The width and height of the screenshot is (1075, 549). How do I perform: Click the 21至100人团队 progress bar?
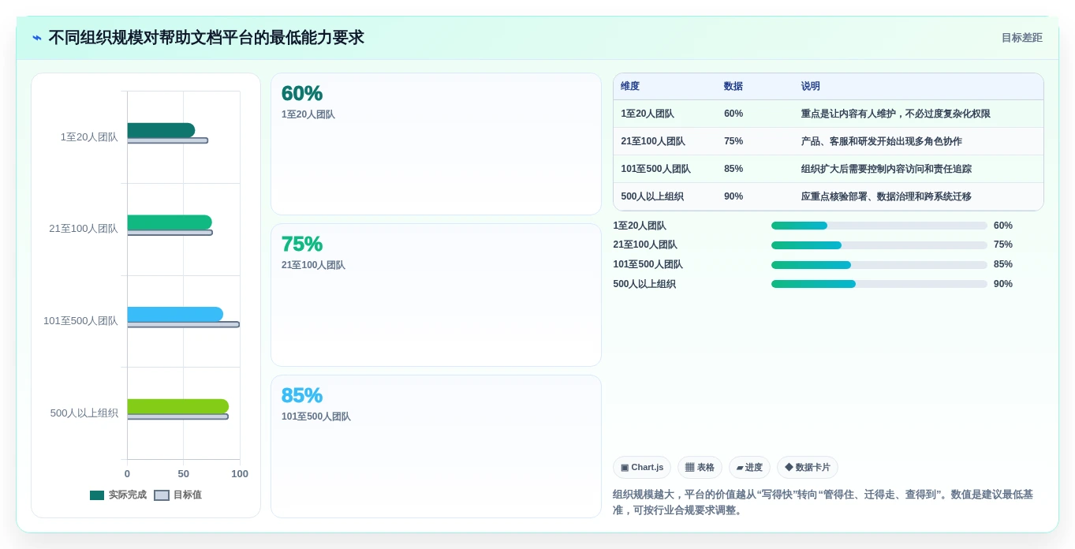tap(879, 245)
